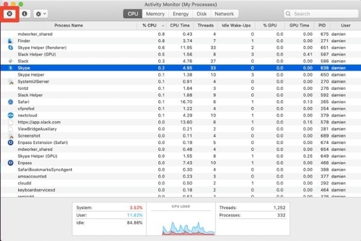Click the Processes count 332
Image resolution: width=361 pixels, height=241 pixels.
pyautogui.click(x=282, y=215)
